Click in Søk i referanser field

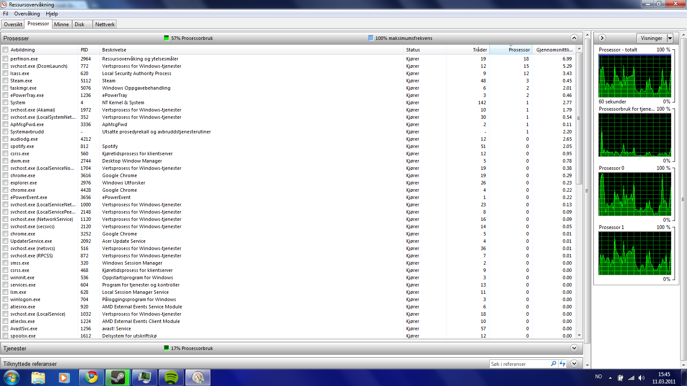pos(520,364)
